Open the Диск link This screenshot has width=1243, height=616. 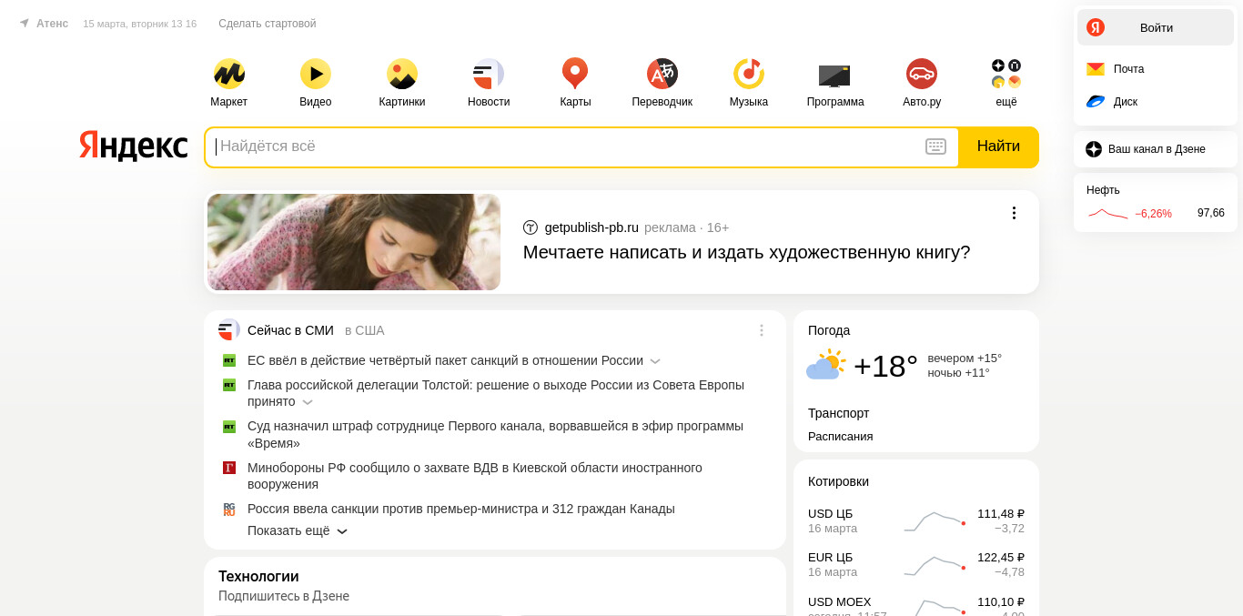click(x=1126, y=102)
